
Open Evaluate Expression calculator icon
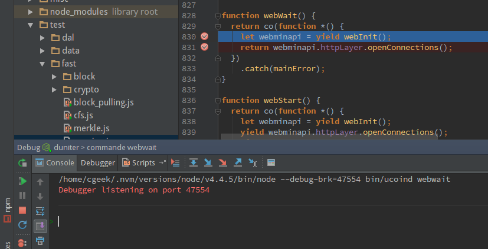271,162
